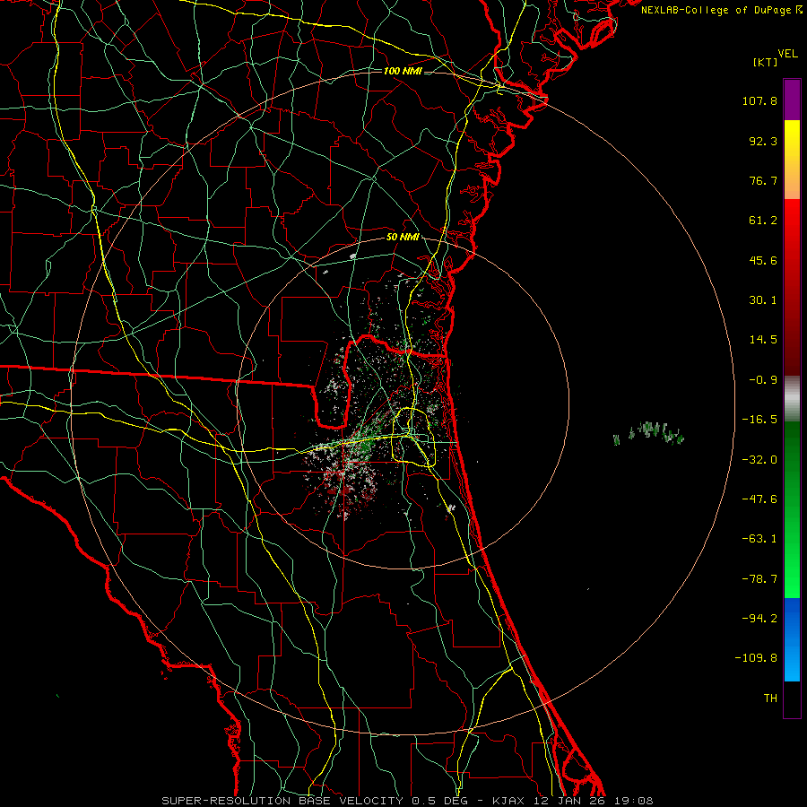
Task: Click the Super-Resolution Base Velocity caption
Action: (407, 801)
